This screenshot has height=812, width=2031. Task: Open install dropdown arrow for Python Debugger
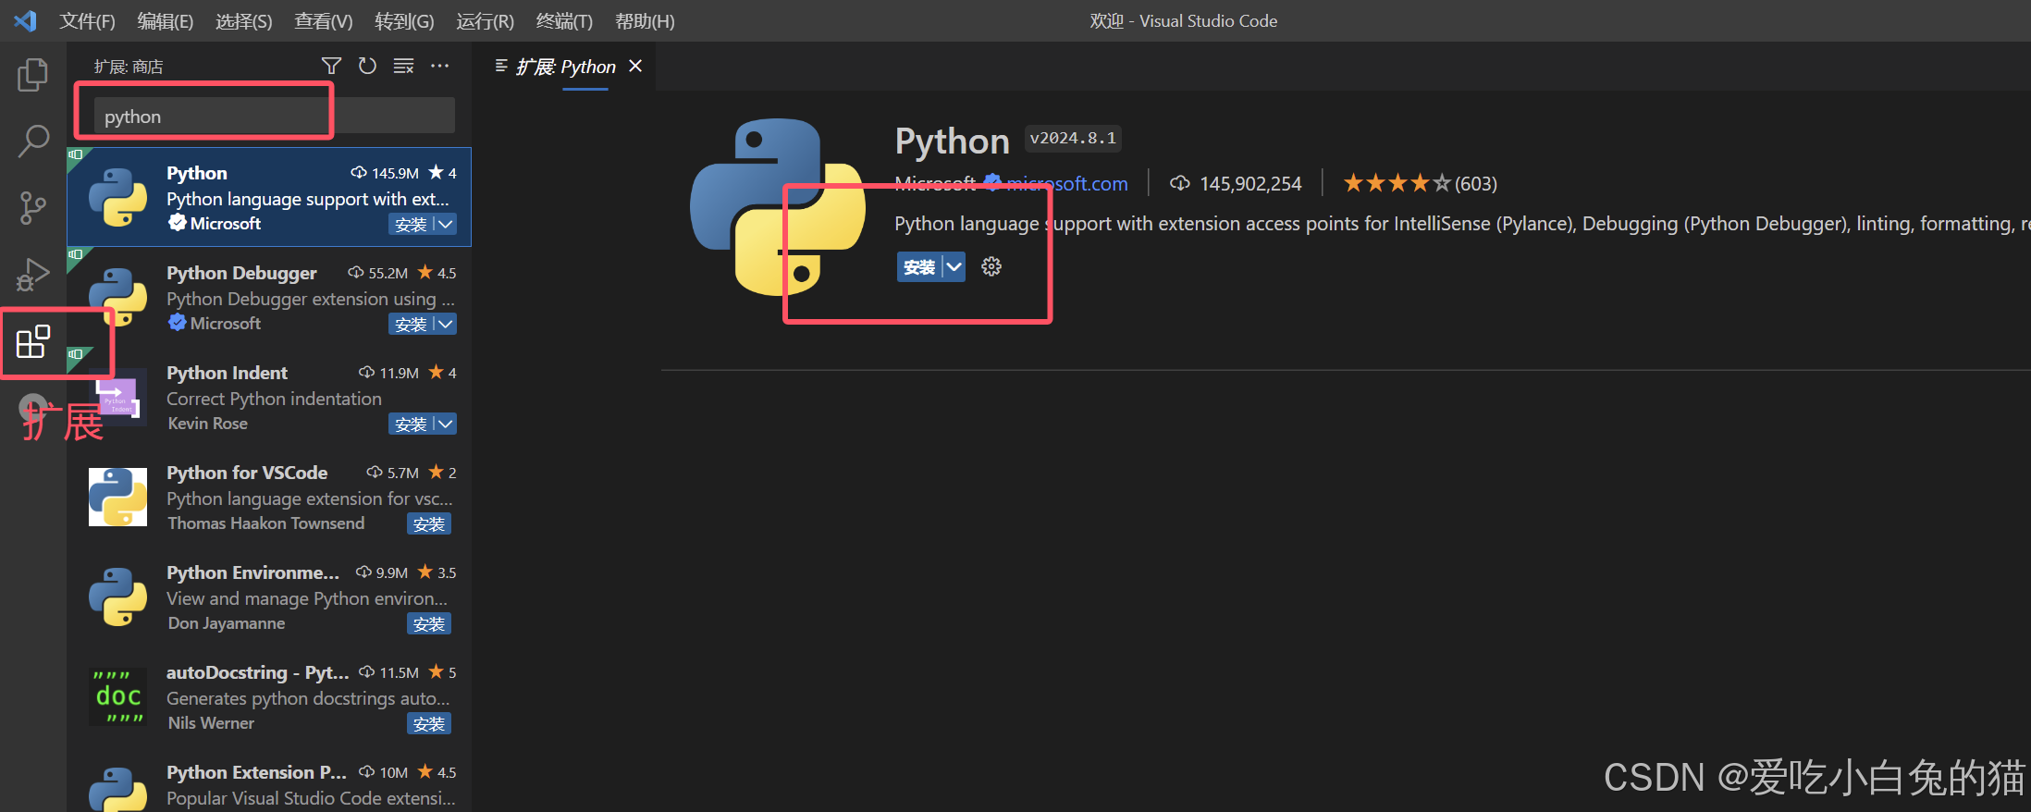click(446, 324)
